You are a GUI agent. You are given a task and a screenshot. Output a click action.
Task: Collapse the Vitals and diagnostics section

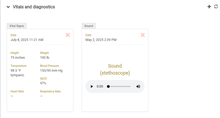coord(8,7)
